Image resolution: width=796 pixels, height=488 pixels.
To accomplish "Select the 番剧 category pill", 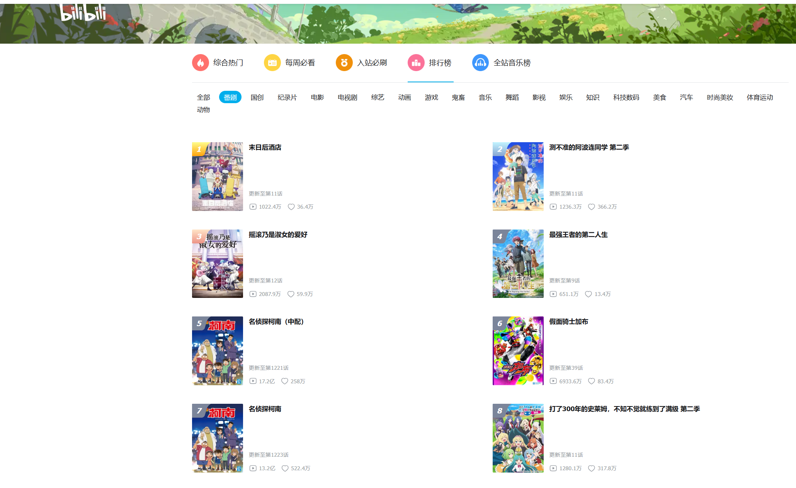I will 230,97.
